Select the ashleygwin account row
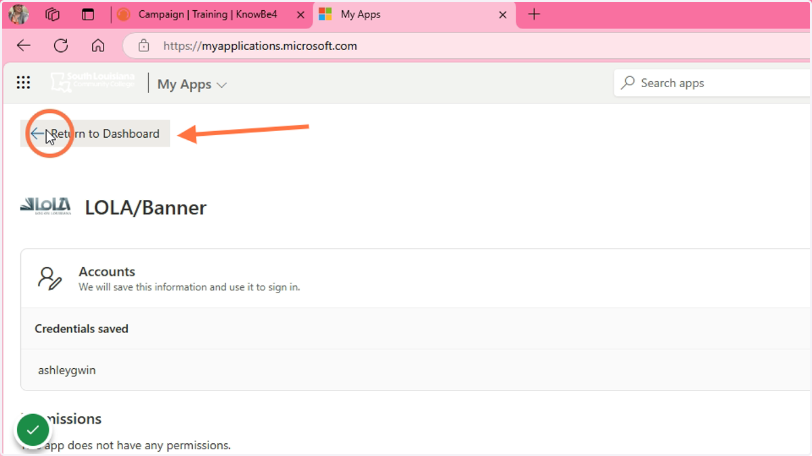 415,370
